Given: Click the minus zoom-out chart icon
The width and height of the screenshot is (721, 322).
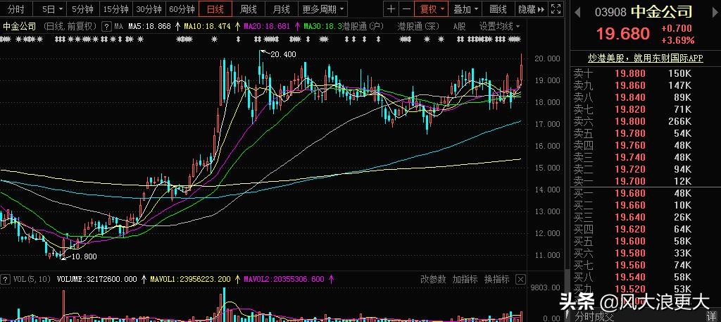Looking at the screenshot, I should coord(406,9).
